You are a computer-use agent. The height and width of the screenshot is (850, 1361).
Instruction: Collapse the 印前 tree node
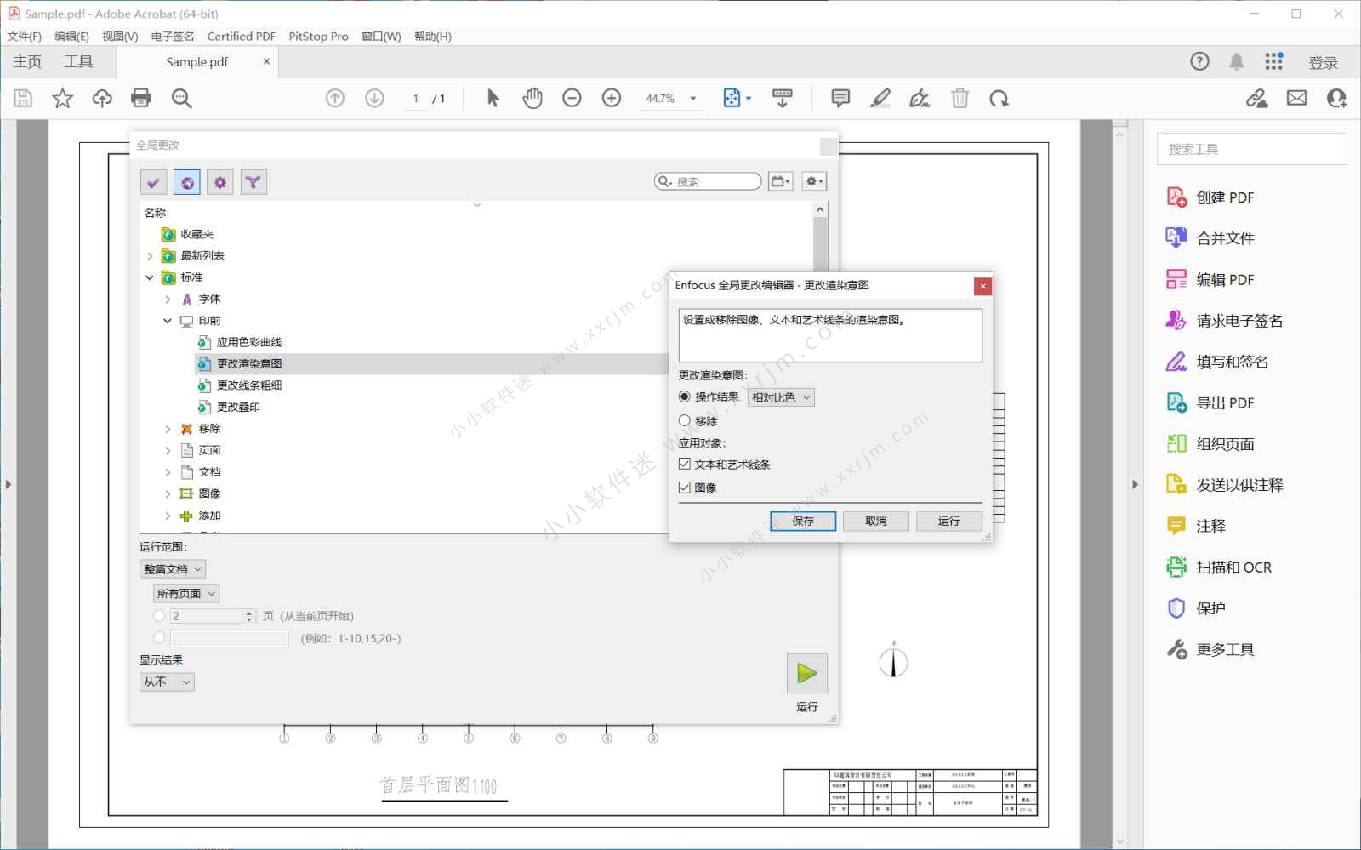[168, 321]
